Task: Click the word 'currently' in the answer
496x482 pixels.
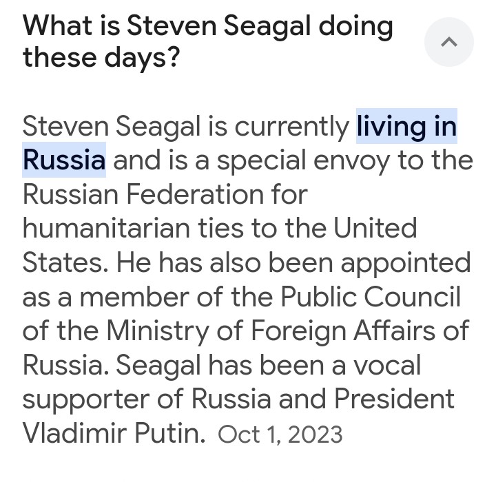Action: [291, 127]
